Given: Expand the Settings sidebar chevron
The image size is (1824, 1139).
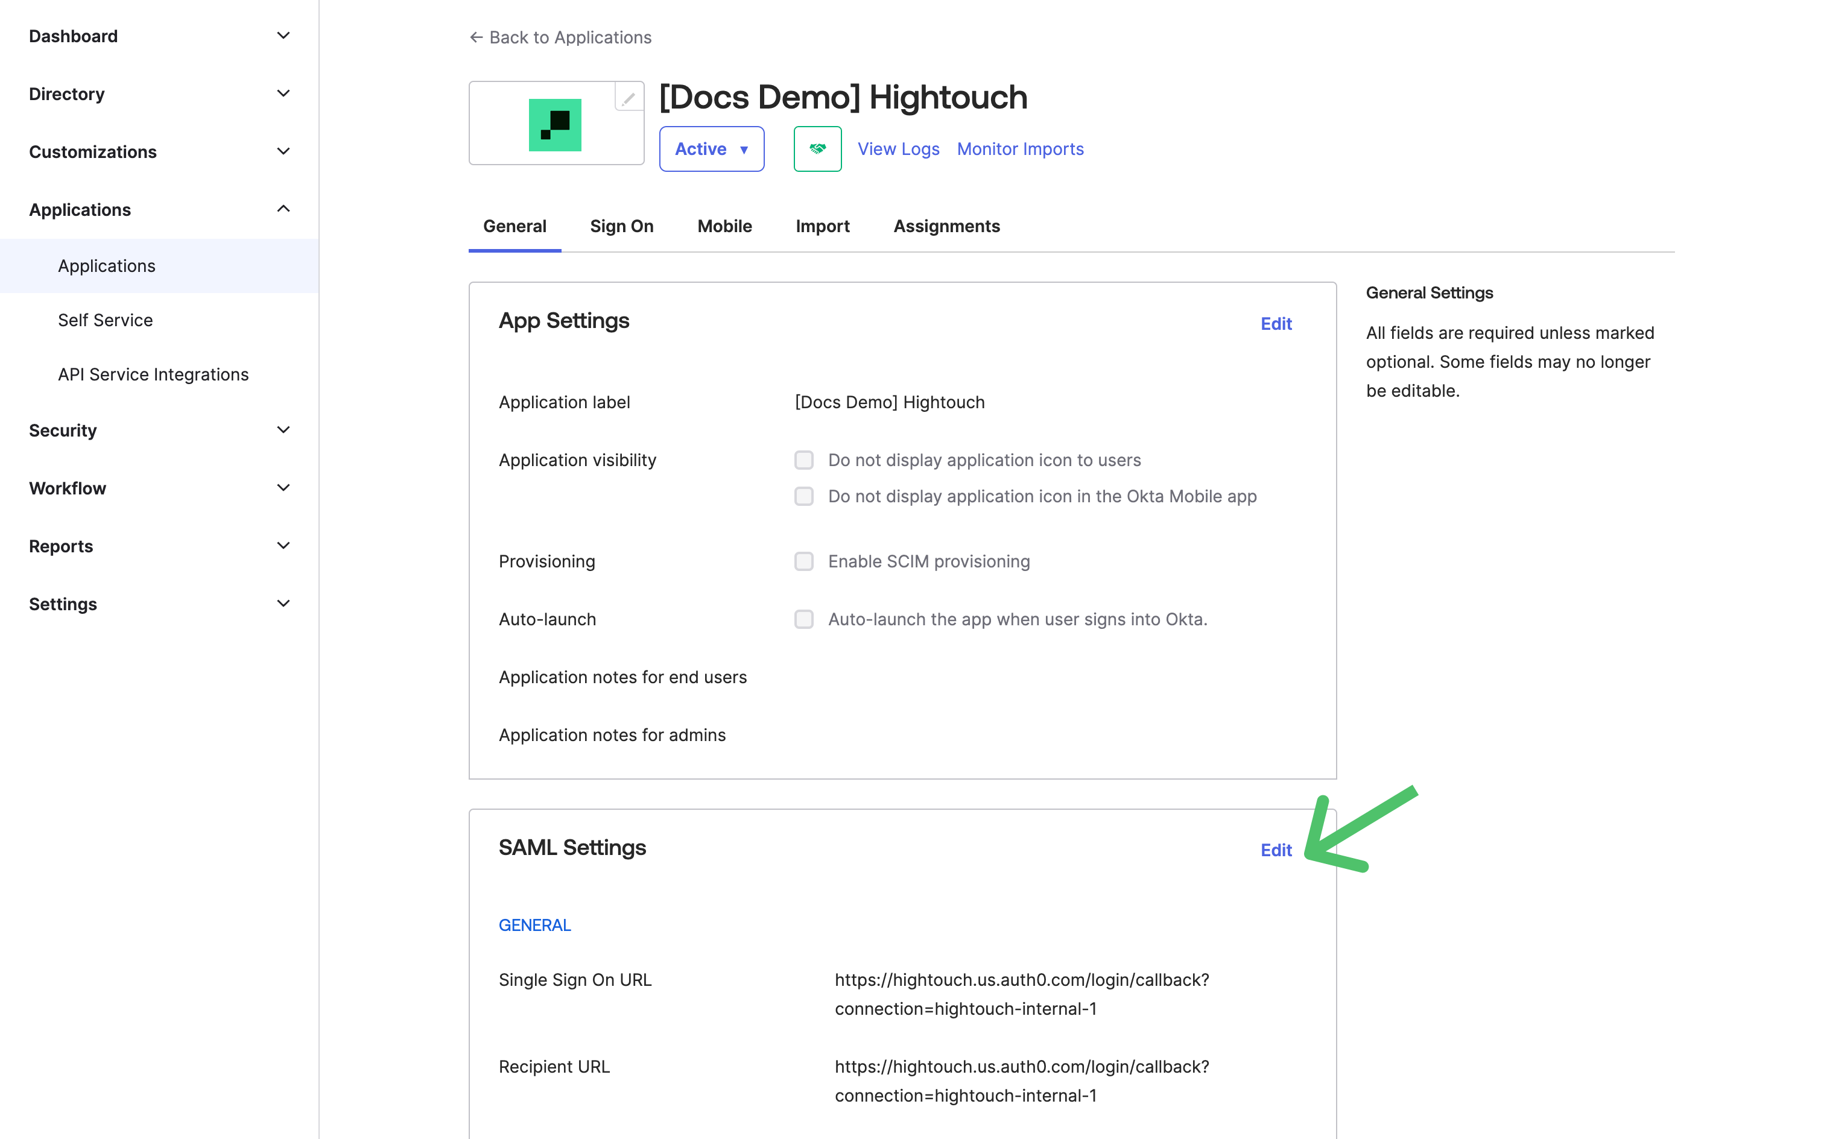Looking at the screenshot, I should tap(283, 604).
